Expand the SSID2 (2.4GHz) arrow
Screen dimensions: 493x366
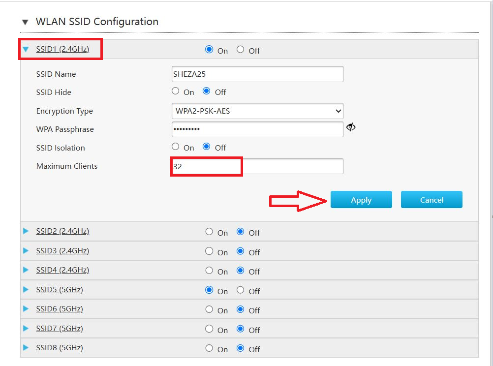pyautogui.click(x=26, y=231)
